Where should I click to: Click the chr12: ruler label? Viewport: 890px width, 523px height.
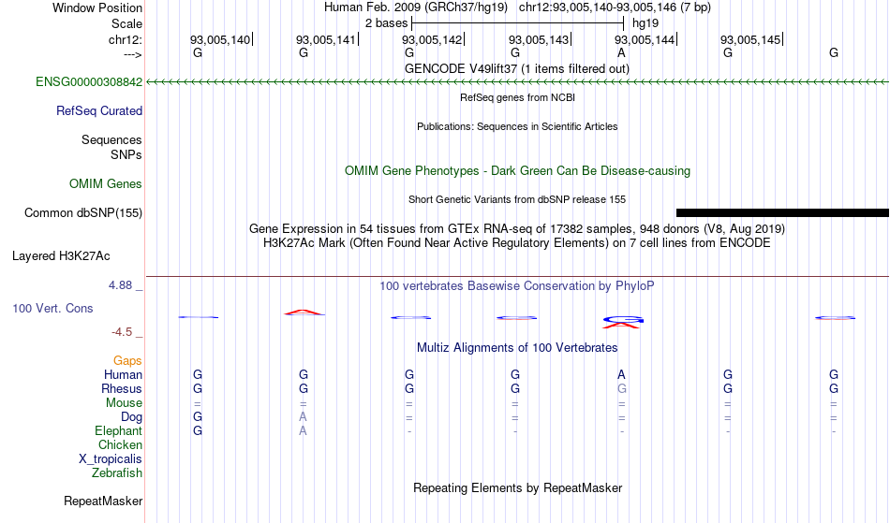point(126,39)
